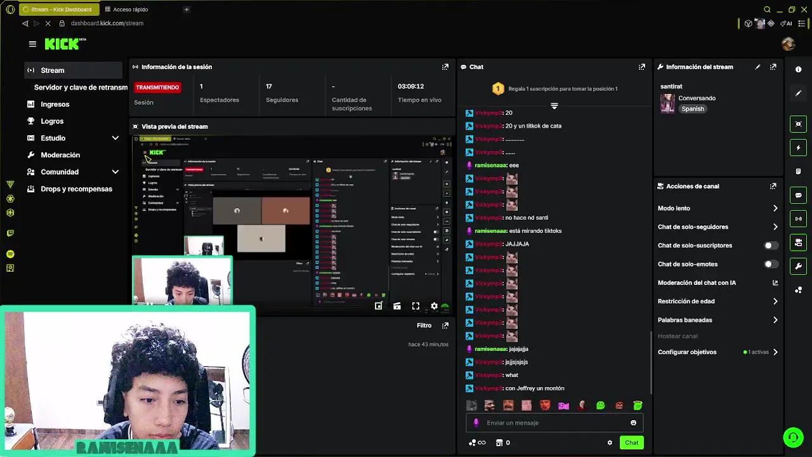Toggle the lightning bolt widget in right toolbar
812x457 pixels.
coord(799,148)
